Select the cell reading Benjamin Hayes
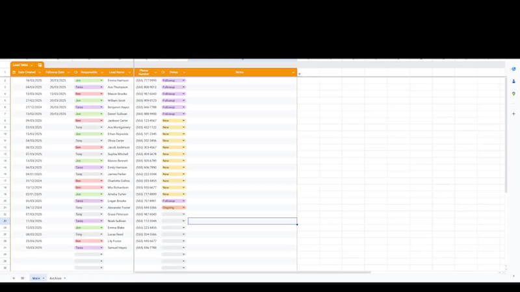This screenshot has width=520, height=292. 118,107
